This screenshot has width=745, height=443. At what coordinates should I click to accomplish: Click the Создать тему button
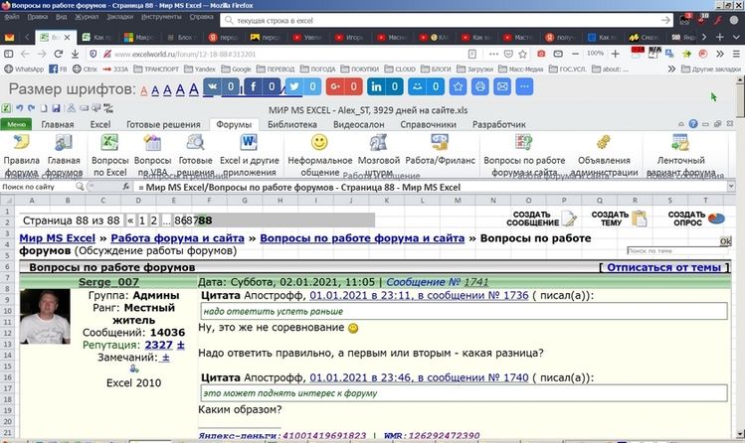[x=619, y=219]
